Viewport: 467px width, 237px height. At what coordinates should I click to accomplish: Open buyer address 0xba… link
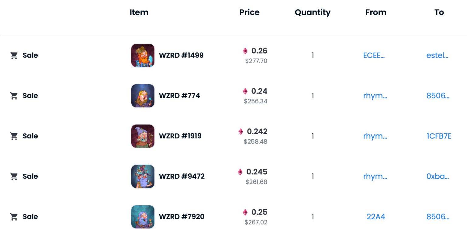coord(438,176)
